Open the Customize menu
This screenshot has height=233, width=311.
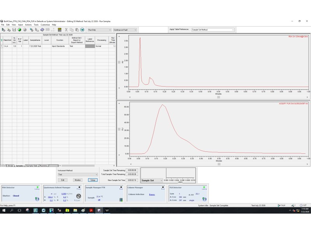tap(45, 25)
